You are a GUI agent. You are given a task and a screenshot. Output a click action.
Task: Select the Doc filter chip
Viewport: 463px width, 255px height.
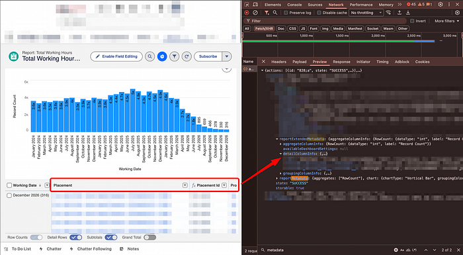coord(281,28)
